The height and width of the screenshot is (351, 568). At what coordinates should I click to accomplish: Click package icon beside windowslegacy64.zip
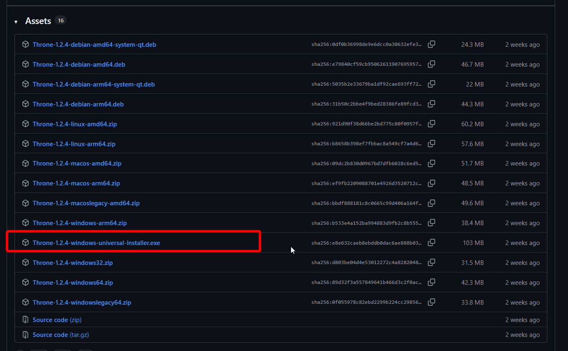tap(25, 302)
